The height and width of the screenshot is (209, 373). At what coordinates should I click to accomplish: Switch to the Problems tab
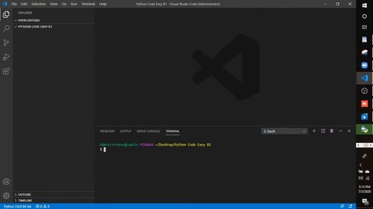(107, 131)
